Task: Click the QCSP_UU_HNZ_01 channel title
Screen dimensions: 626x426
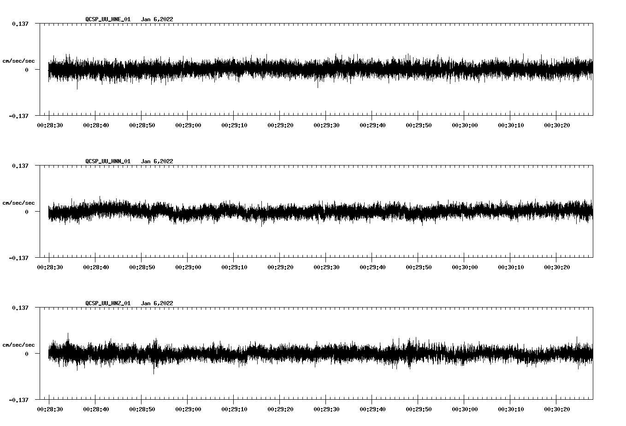Action: 108,303
